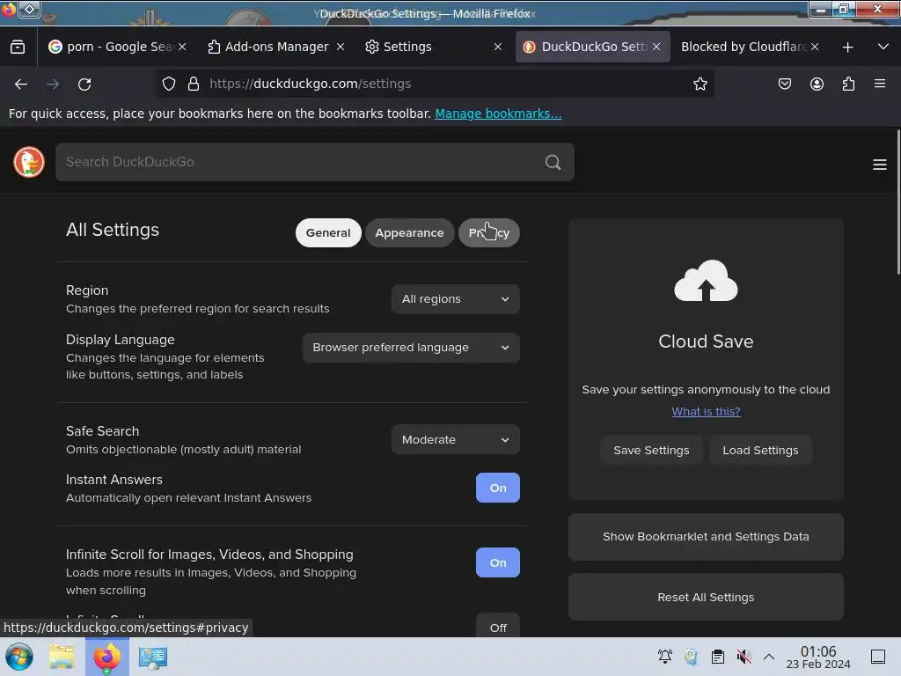Open Firefox application hamburger menu
This screenshot has width=901, height=676.
pos(880,84)
